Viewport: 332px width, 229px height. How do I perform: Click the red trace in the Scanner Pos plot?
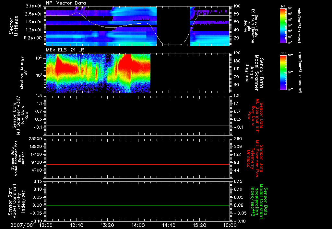tap(137, 164)
